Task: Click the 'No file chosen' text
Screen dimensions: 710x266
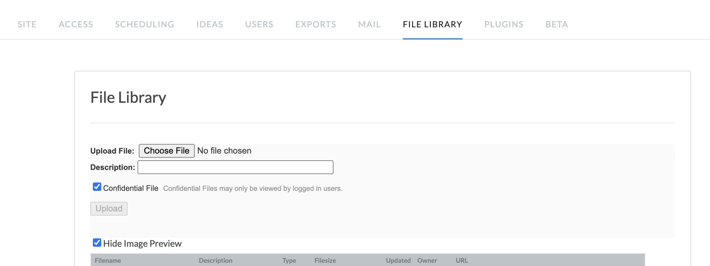Action: coord(224,151)
